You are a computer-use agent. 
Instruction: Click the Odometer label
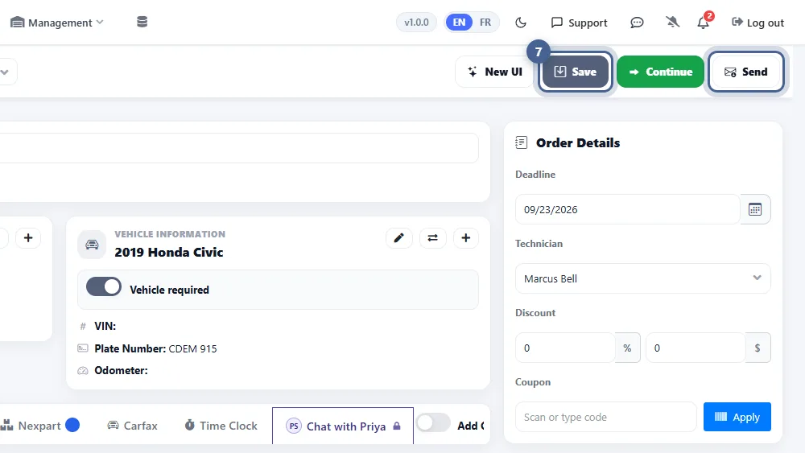[121, 370]
